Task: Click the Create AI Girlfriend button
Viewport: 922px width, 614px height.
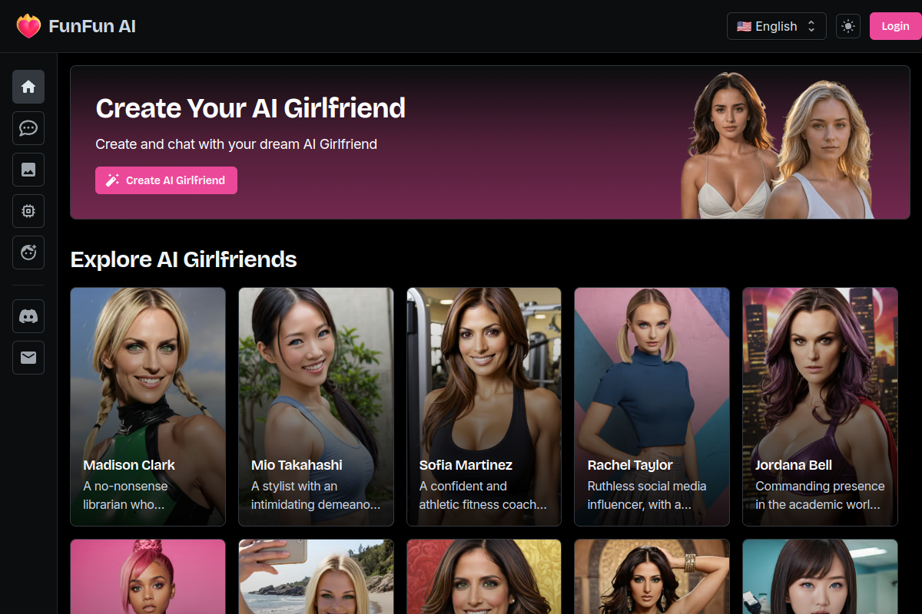Action: click(x=166, y=180)
